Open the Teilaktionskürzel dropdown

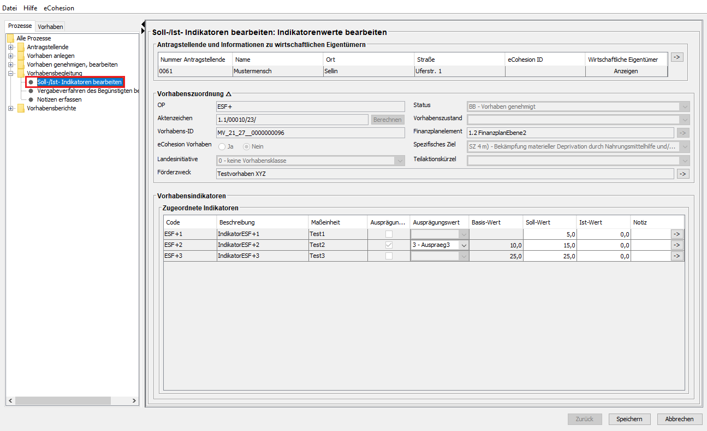point(685,161)
